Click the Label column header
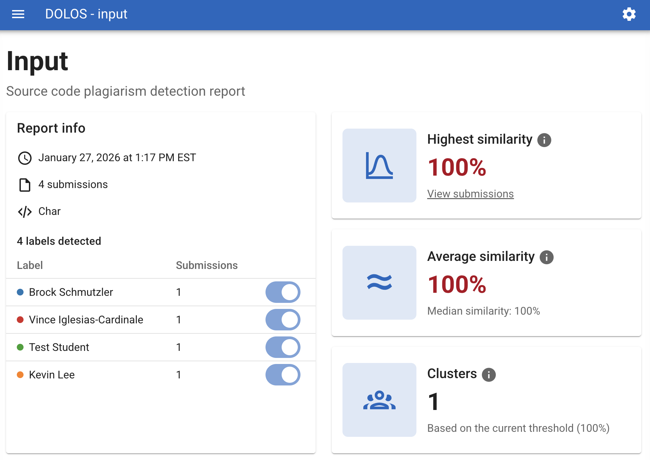Viewport: 650px width, 460px height. pos(30,265)
